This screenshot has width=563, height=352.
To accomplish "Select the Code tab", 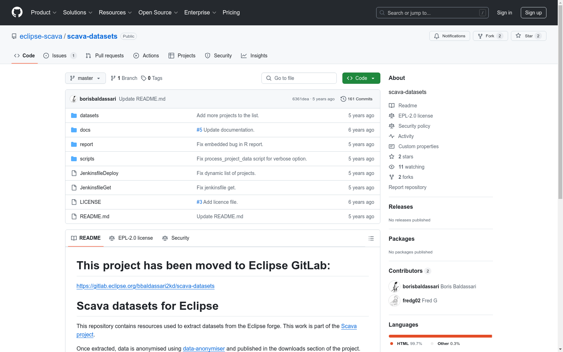I will pyautogui.click(x=25, y=56).
